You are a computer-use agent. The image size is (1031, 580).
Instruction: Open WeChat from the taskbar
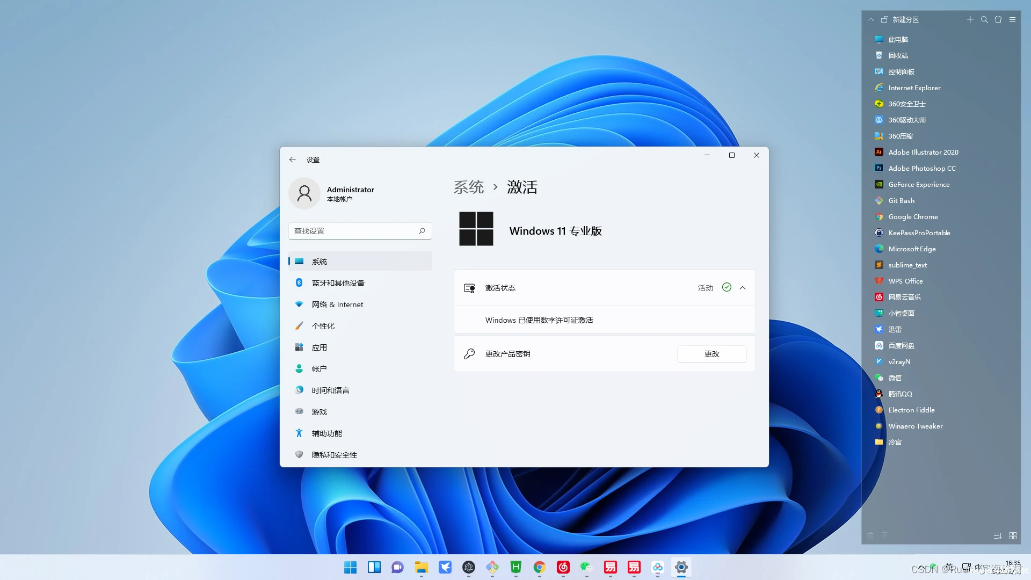coord(586,567)
